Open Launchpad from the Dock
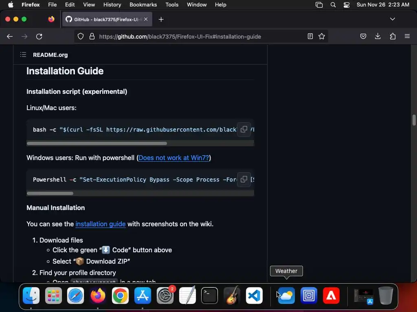Viewport: 417px width, 312px height. tap(53, 296)
